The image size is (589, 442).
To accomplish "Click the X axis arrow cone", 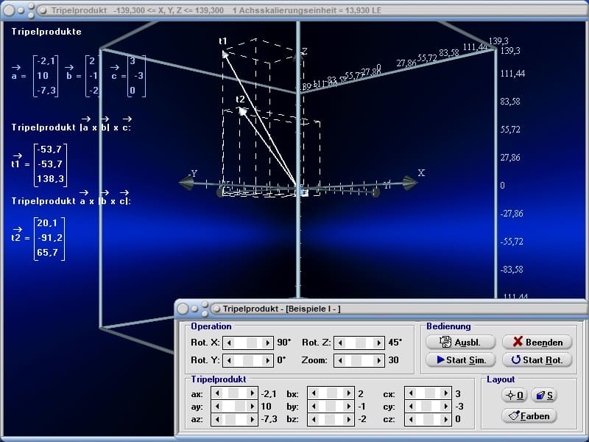I will tap(409, 183).
